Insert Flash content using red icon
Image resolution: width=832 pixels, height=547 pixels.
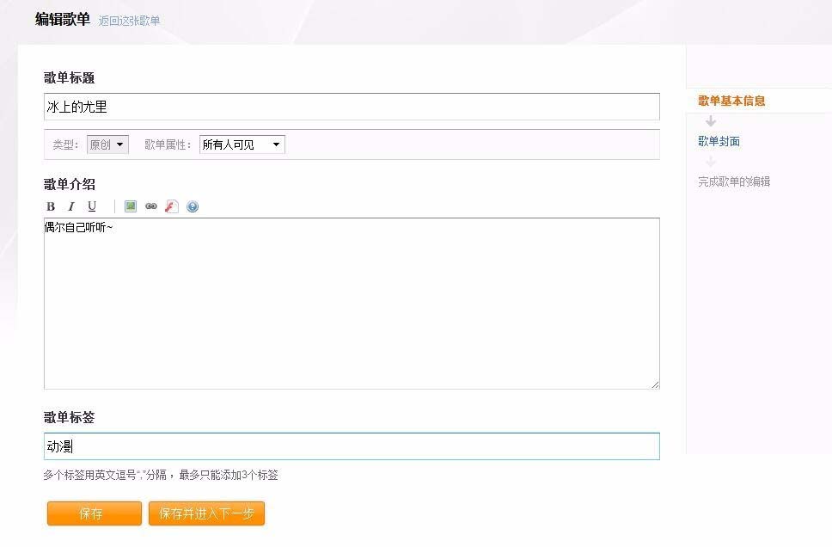(x=171, y=206)
